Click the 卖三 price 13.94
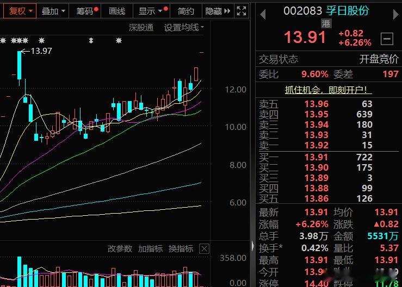 click(317, 125)
